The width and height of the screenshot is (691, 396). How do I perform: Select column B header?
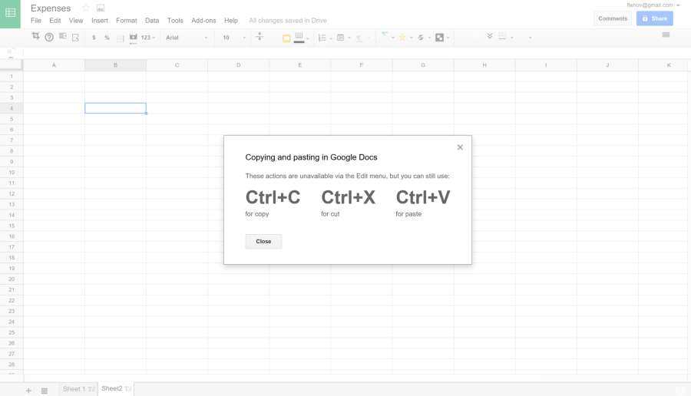(115, 65)
